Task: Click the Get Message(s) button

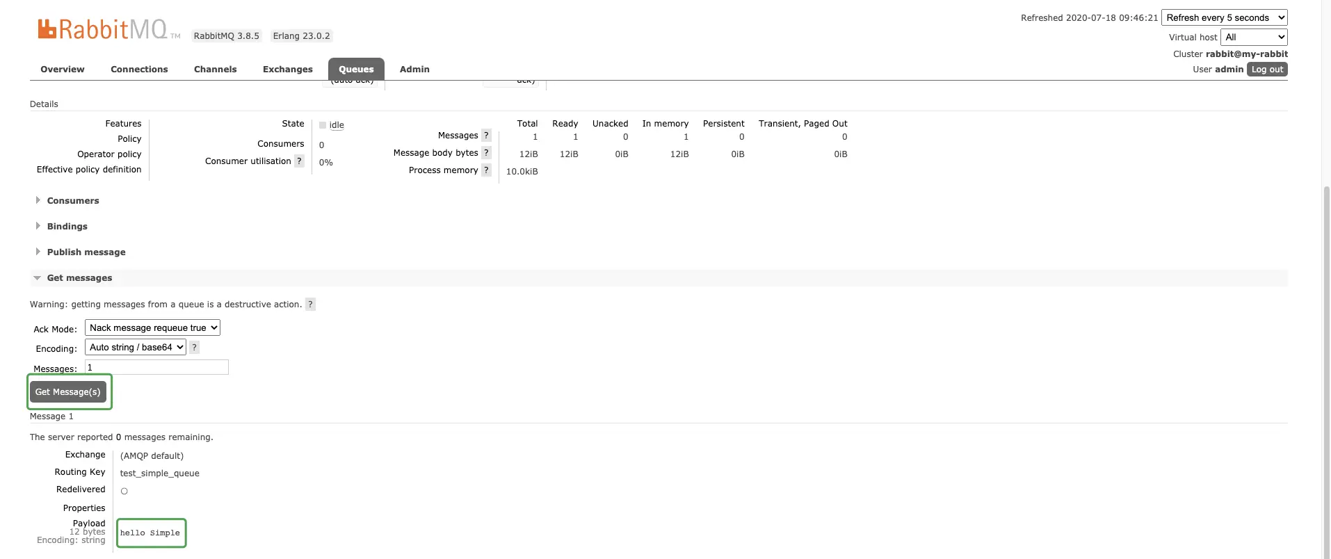Action: tap(68, 392)
